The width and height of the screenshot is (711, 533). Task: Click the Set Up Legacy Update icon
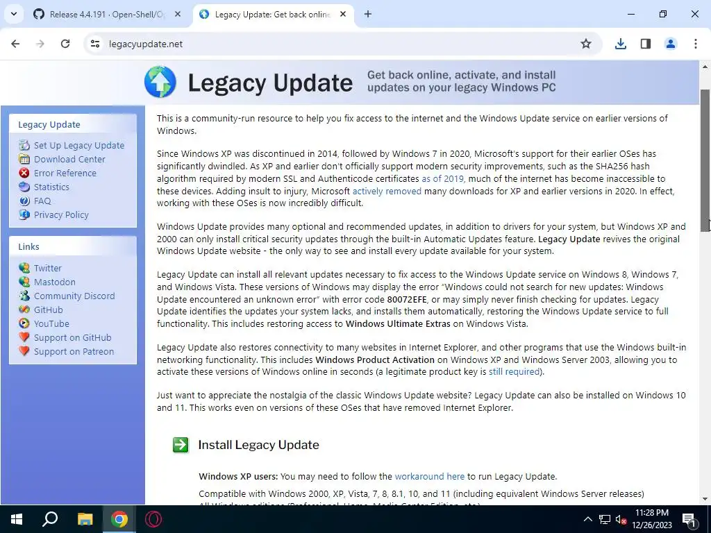point(24,146)
